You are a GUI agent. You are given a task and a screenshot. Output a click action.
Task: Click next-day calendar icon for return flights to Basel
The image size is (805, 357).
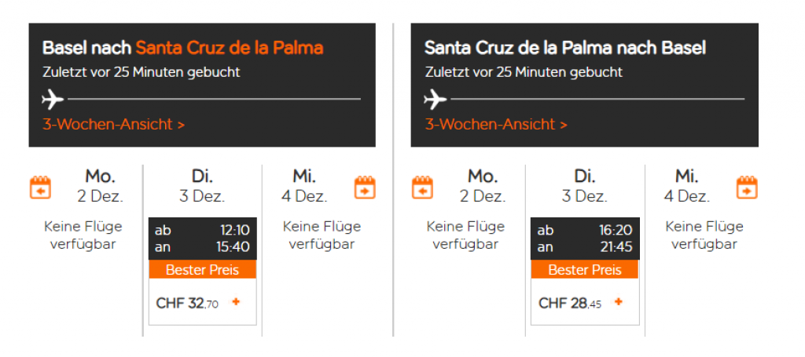747,188
